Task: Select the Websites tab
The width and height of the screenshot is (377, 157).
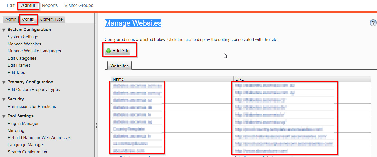Action: coord(120,66)
